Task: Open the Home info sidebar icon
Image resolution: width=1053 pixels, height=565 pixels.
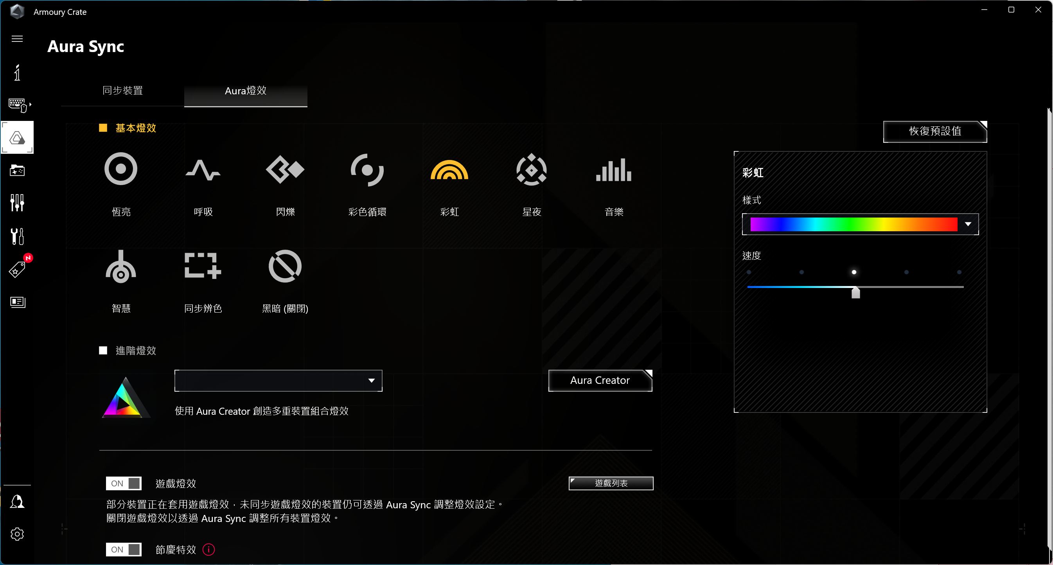Action: point(17,73)
